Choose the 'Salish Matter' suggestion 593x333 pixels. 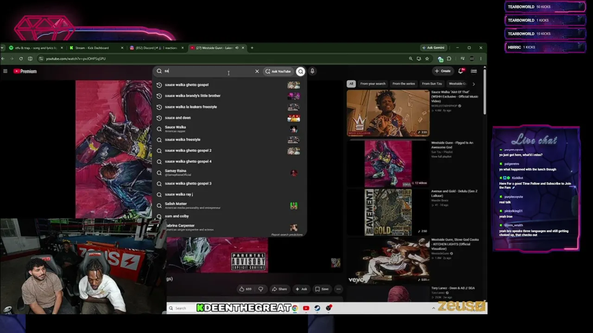(229, 205)
